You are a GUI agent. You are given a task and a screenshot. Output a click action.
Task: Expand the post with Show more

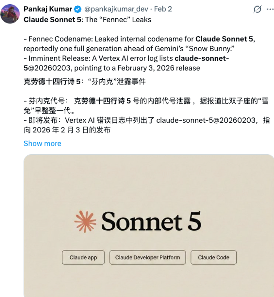42,144
